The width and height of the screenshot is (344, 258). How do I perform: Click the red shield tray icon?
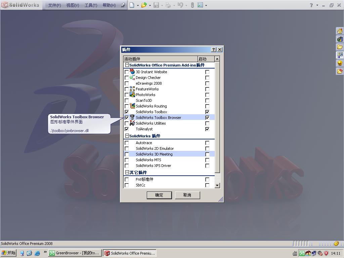tap(326, 253)
